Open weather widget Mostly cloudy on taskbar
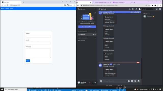This screenshot has width=163, height=91. 141,89
